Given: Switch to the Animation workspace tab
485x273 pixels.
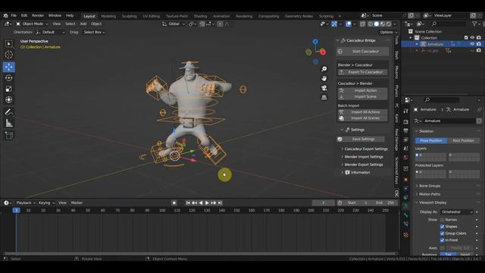Looking at the screenshot, I should [221, 16].
